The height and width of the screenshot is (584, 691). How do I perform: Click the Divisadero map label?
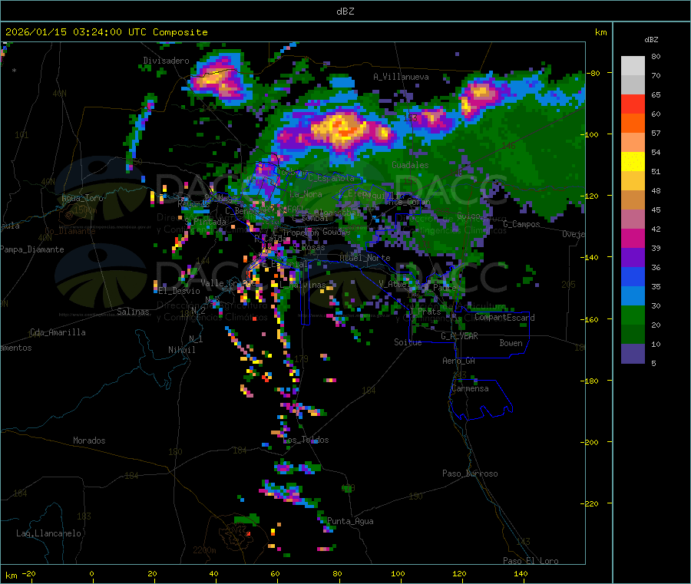(x=166, y=61)
